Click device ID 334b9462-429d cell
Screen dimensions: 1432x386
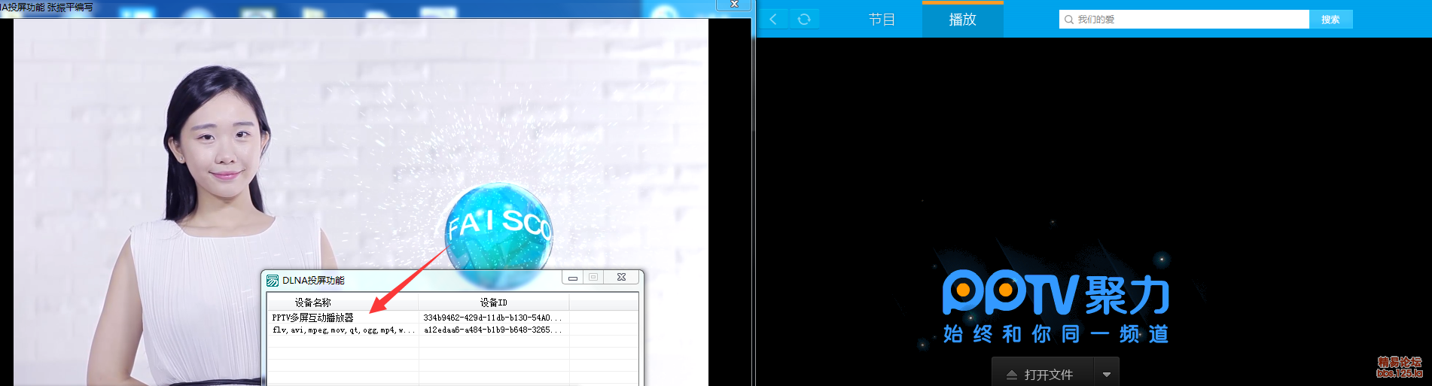pos(492,318)
